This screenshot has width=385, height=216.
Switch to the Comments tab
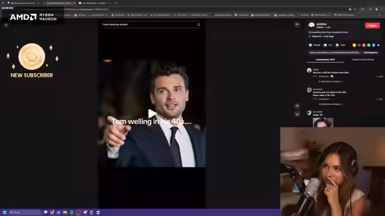tap(325, 60)
